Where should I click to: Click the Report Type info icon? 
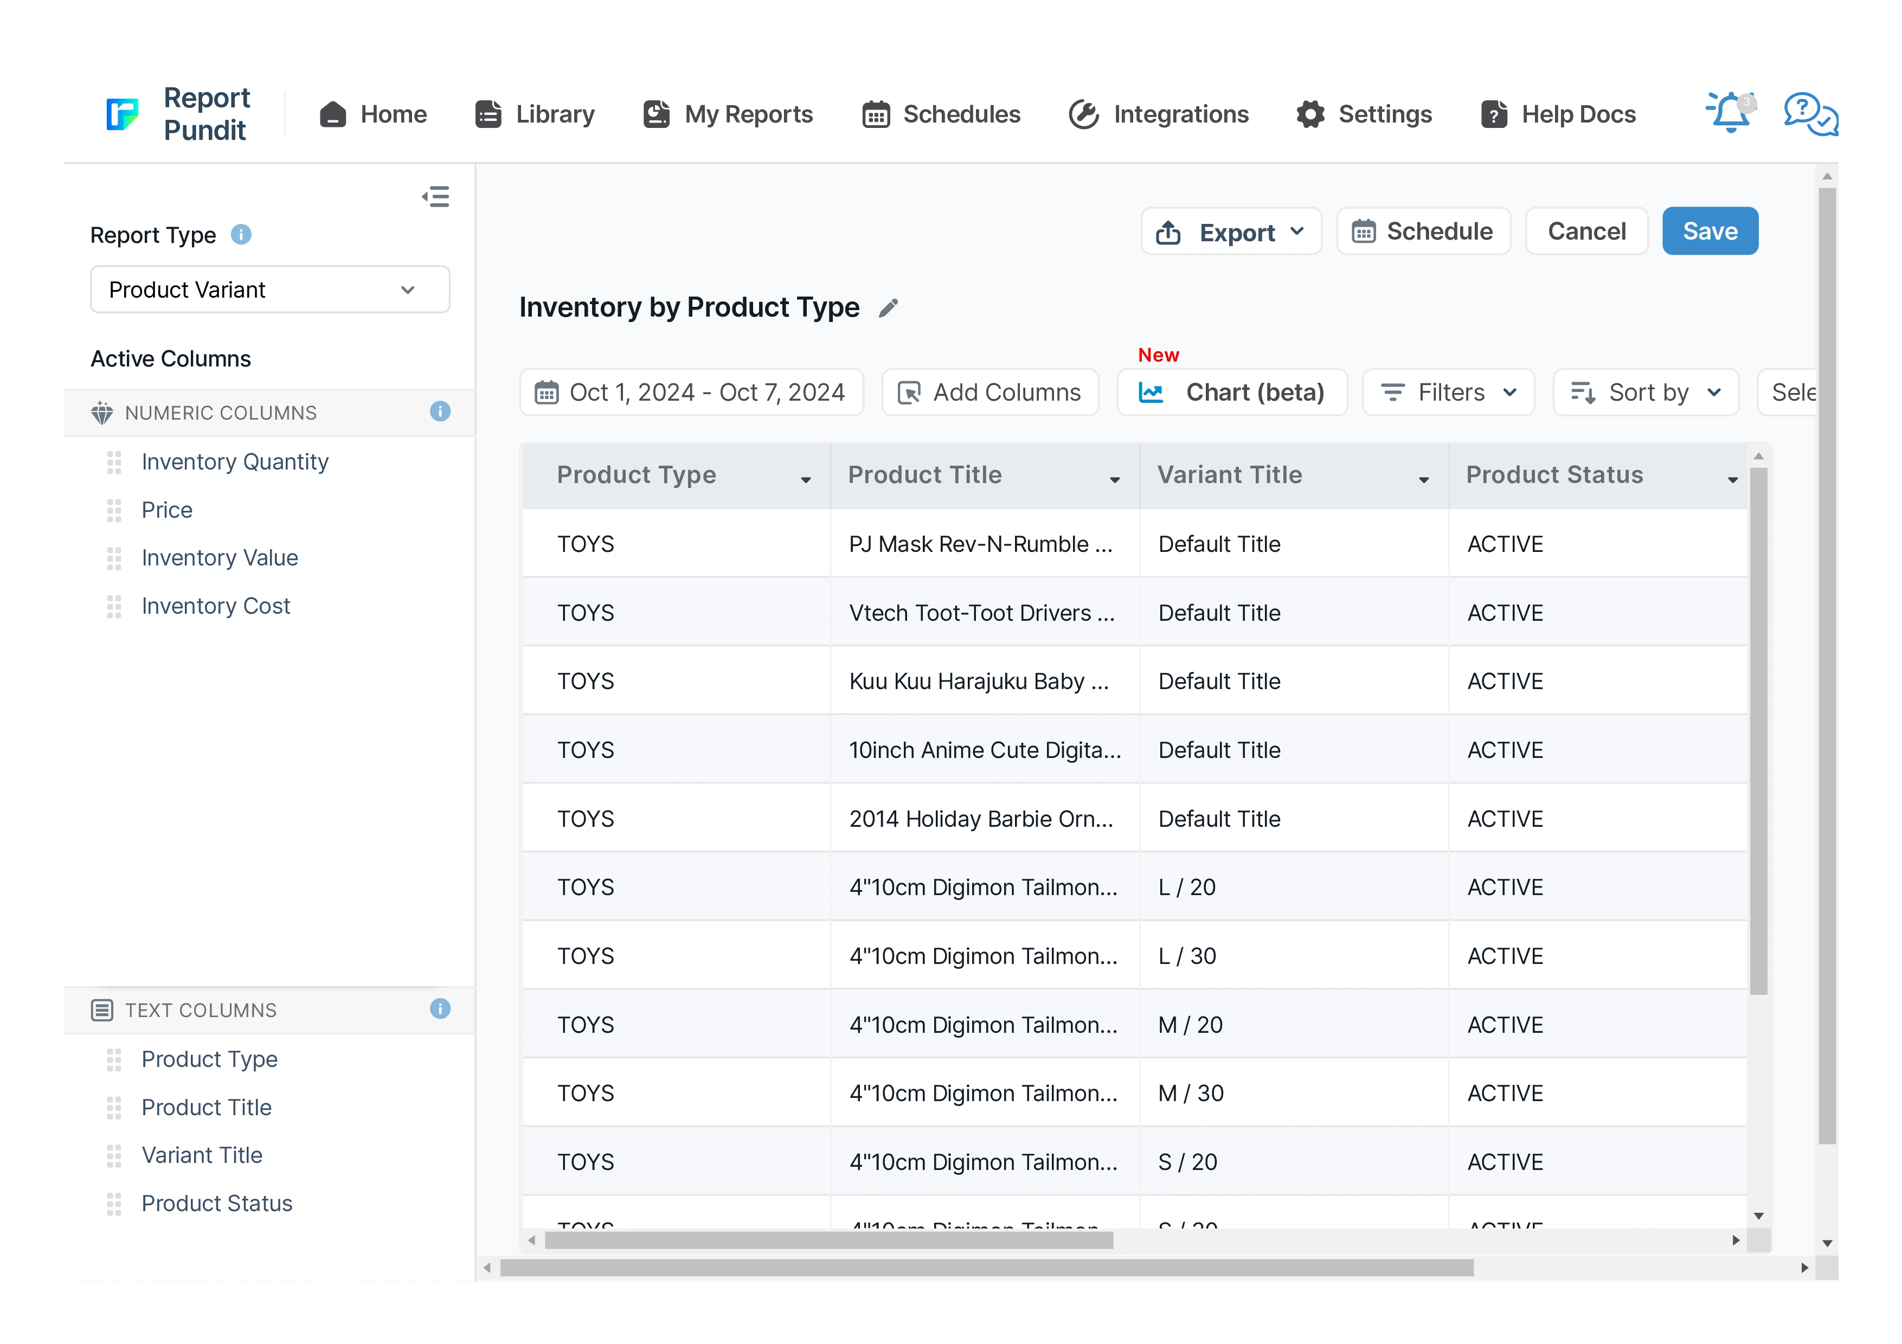click(x=241, y=235)
